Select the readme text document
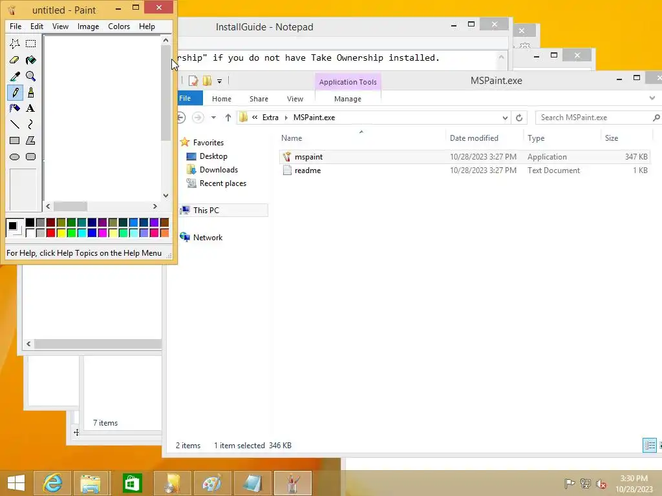 (x=464, y=170)
